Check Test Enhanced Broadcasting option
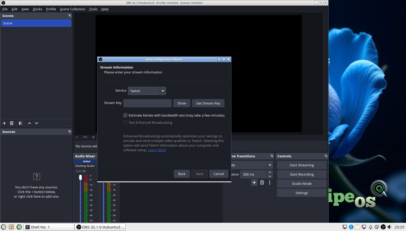Image resolution: width=406 pixels, height=231 pixels. click(125, 122)
